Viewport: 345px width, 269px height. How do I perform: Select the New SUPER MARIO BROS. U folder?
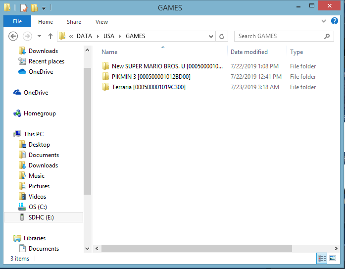click(x=167, y=66)
